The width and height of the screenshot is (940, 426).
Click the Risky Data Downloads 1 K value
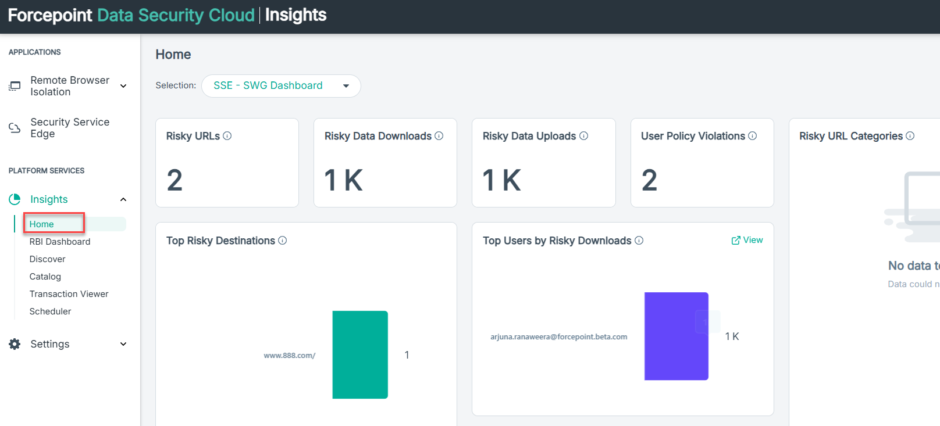[344, 180]
